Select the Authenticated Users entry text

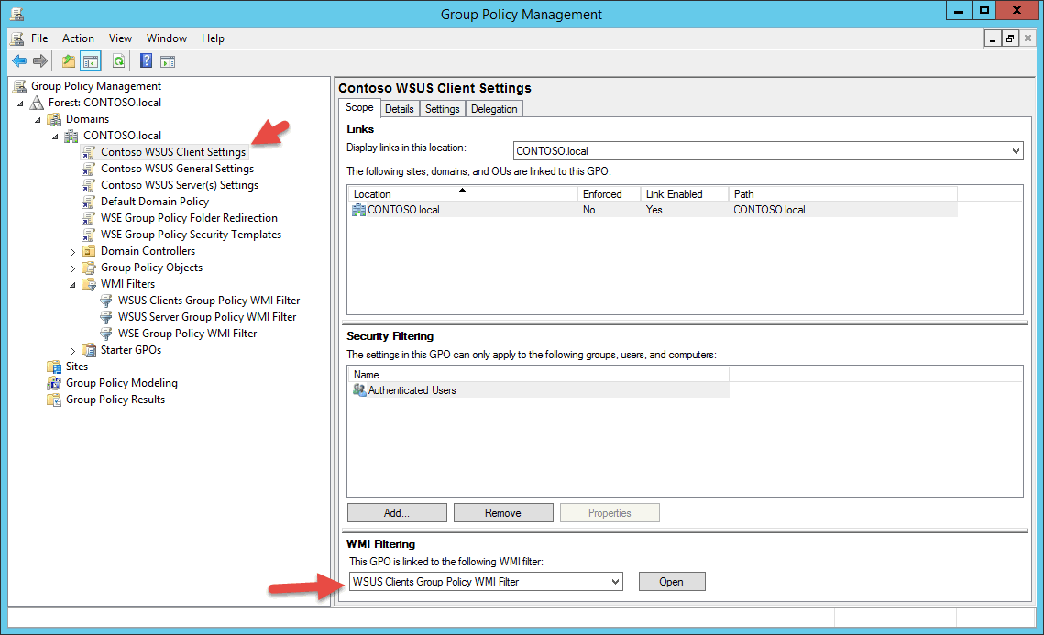click(x=412, y=390)
